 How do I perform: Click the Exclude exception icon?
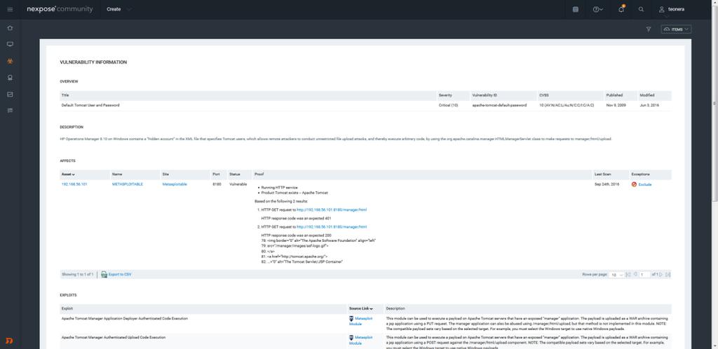(x=634, y=184)
